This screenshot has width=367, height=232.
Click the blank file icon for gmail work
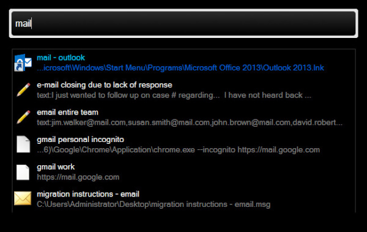(x=23, y=172)
